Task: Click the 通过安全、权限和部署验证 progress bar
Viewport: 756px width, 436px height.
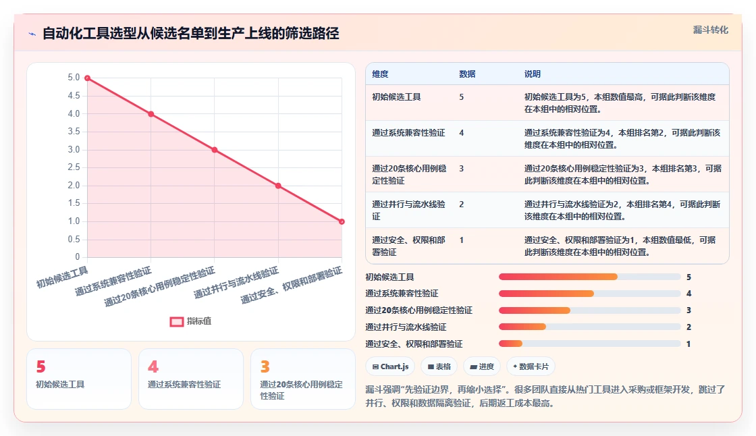Action: click(589, 344)
